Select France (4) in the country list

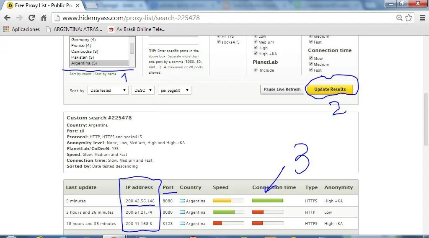[x=99, y=46]
